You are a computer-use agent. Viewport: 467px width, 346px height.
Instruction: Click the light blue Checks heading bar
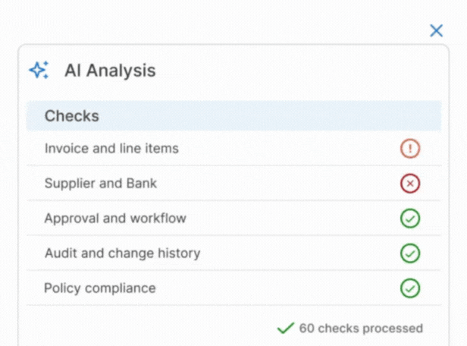click(233, 116)
